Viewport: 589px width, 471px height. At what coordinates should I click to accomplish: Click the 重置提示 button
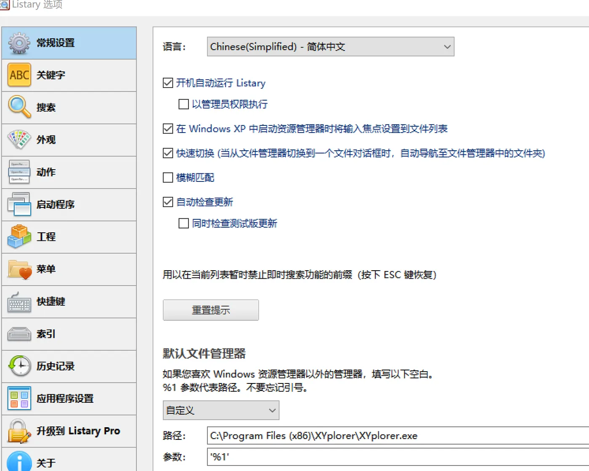pos(211,310)
